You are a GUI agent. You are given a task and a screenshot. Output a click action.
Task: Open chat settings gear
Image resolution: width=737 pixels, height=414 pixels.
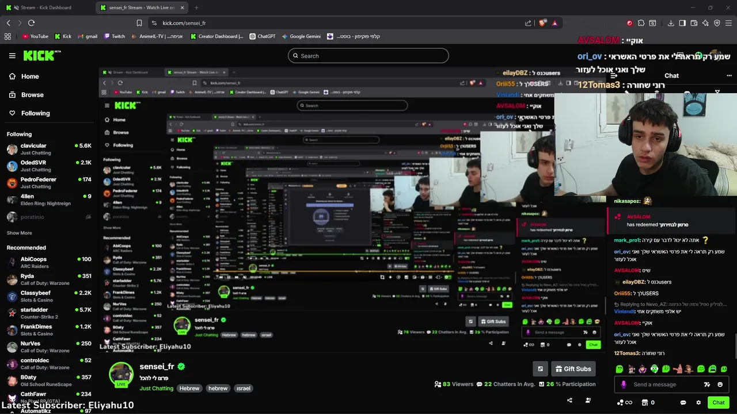[698, 402]
